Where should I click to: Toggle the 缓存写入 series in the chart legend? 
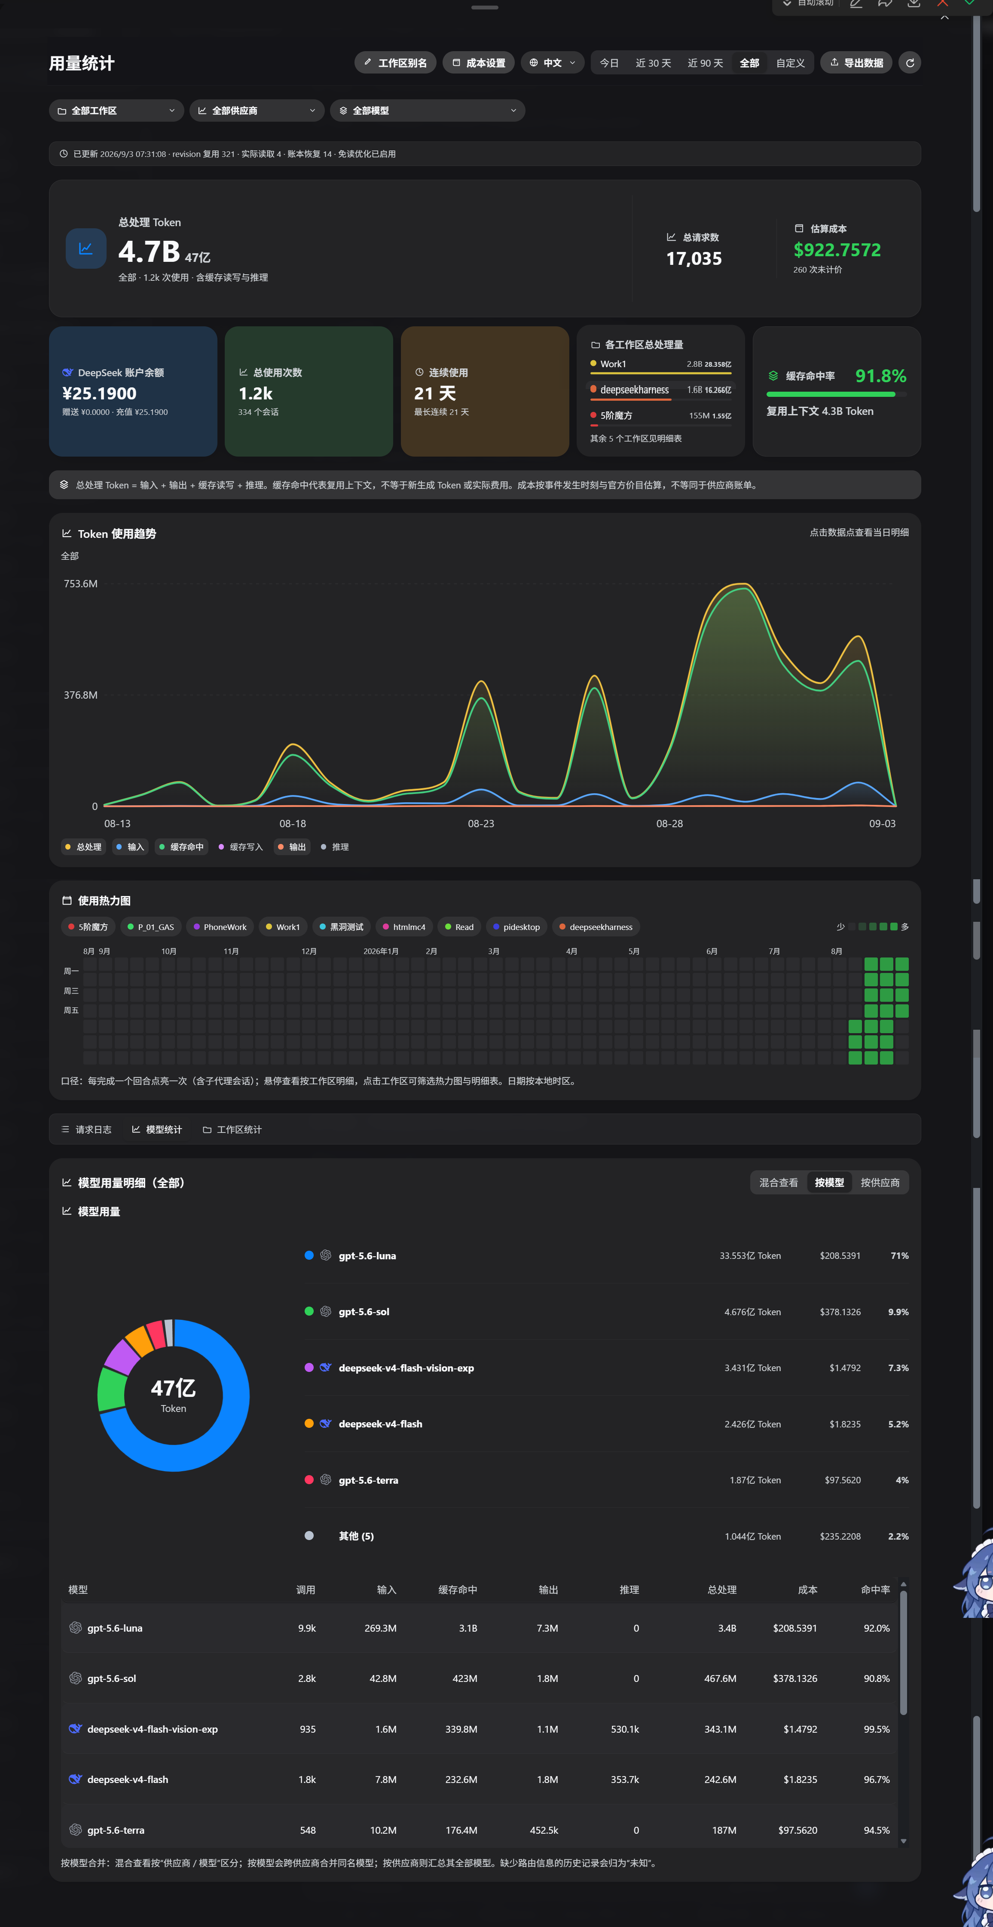tap(241, 847)
